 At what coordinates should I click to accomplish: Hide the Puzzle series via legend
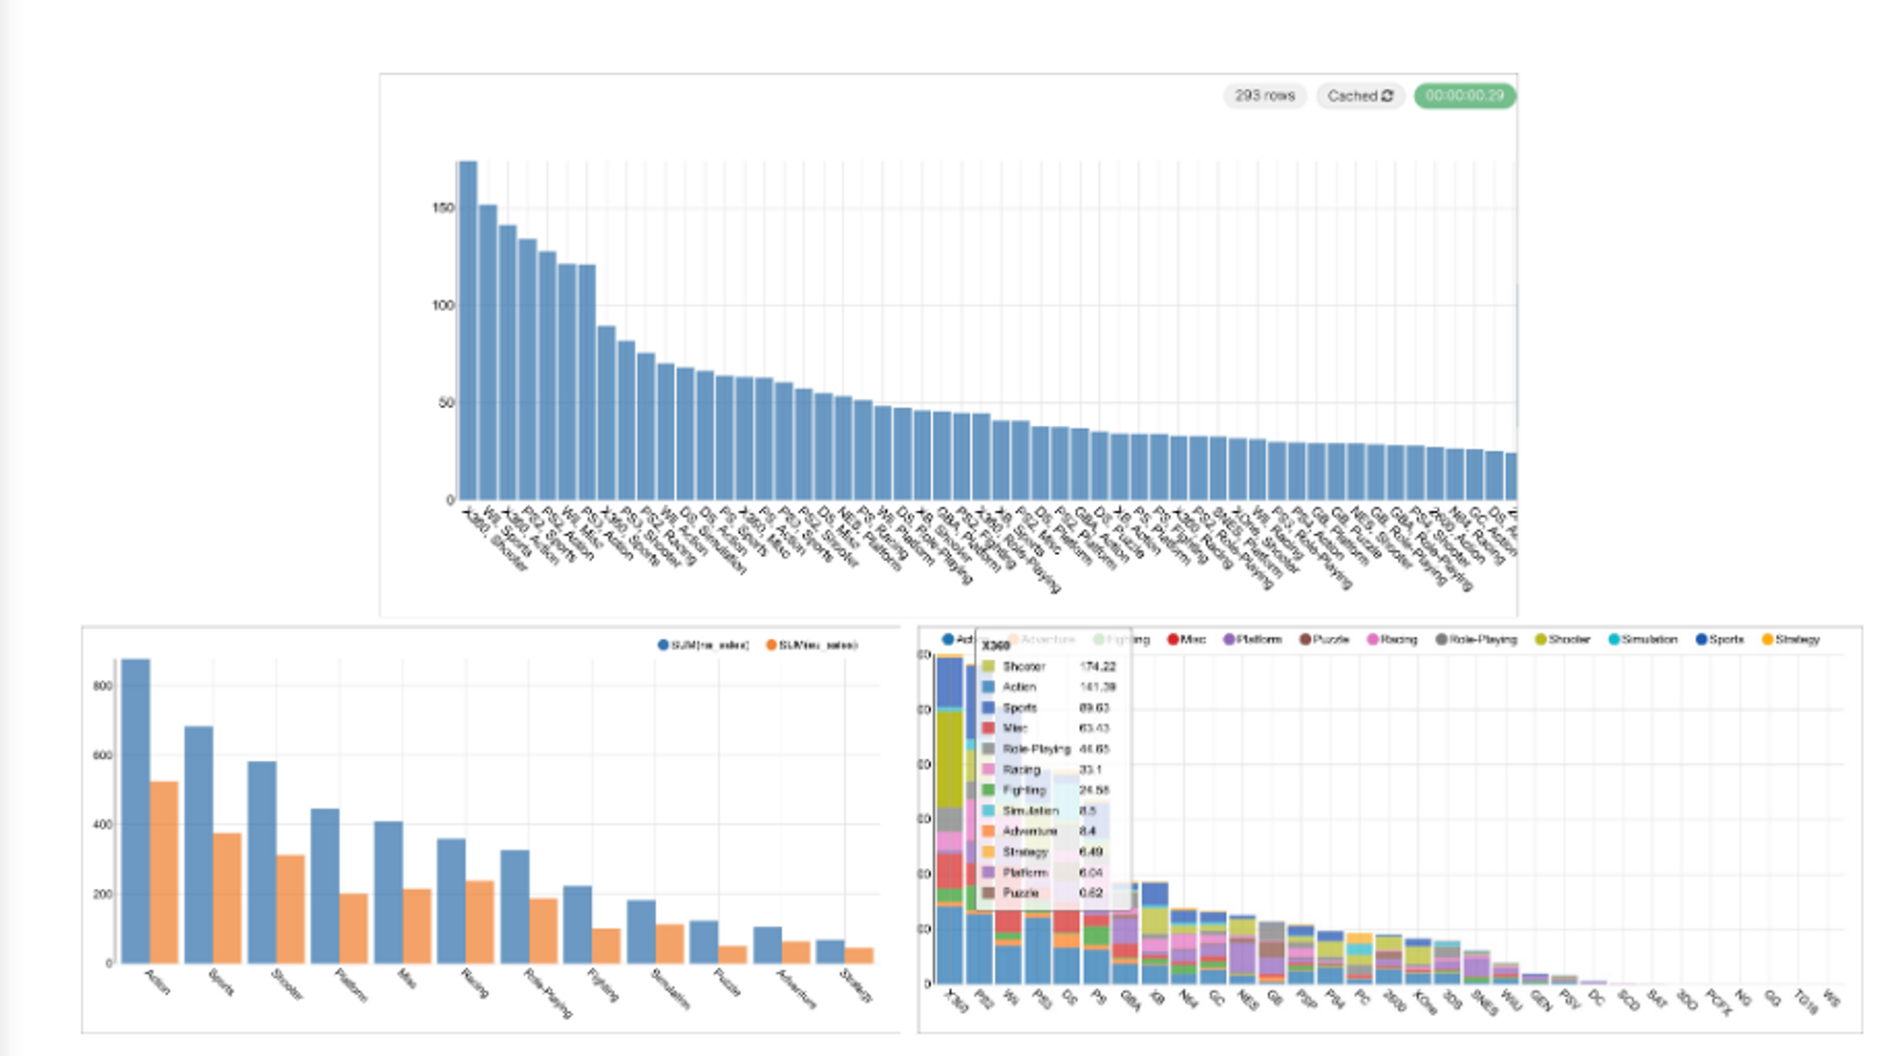(1324, 639)
